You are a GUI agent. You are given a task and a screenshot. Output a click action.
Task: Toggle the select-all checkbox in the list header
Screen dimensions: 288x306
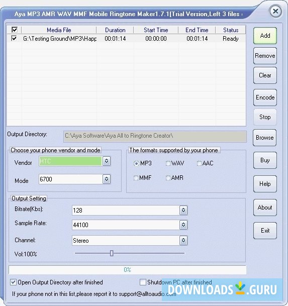(15, 30)
